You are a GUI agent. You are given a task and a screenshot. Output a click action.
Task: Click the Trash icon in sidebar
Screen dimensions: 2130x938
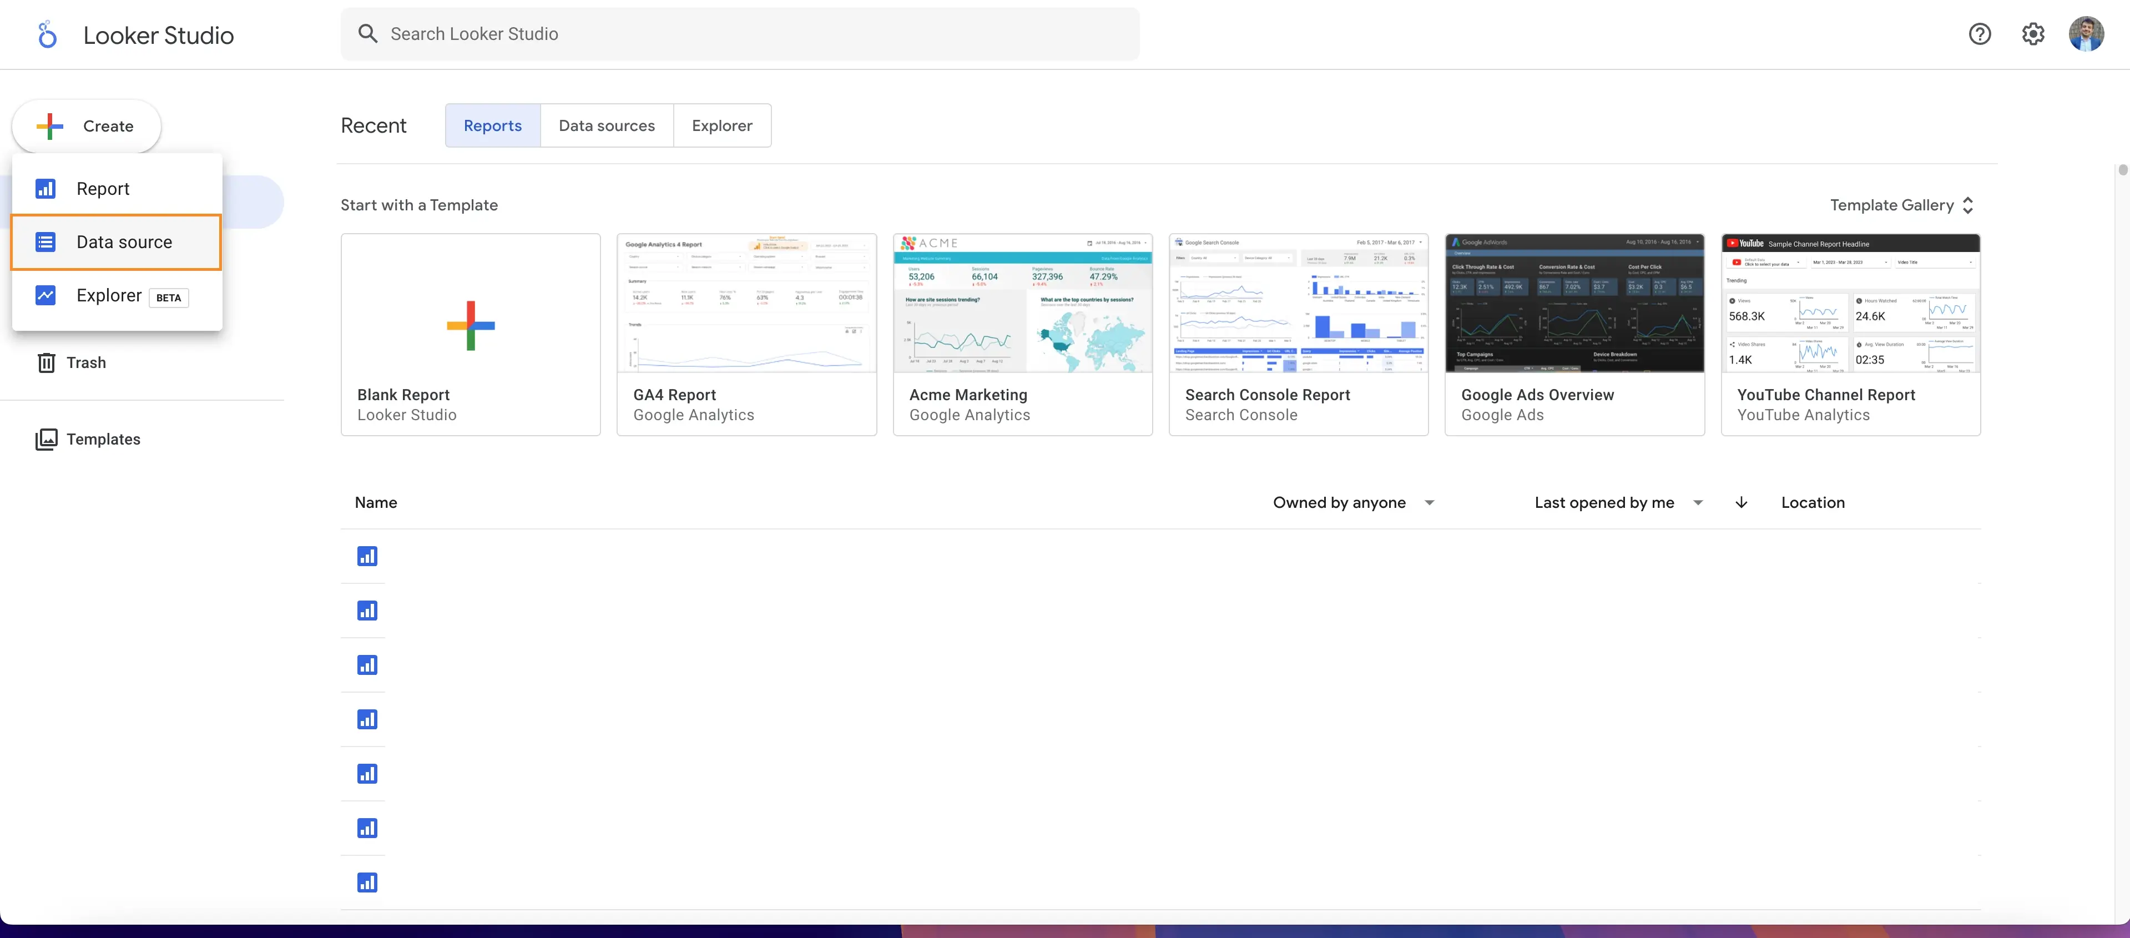[45, 363]
